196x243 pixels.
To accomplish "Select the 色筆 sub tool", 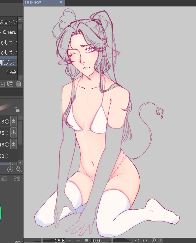I will pos(8,72).
